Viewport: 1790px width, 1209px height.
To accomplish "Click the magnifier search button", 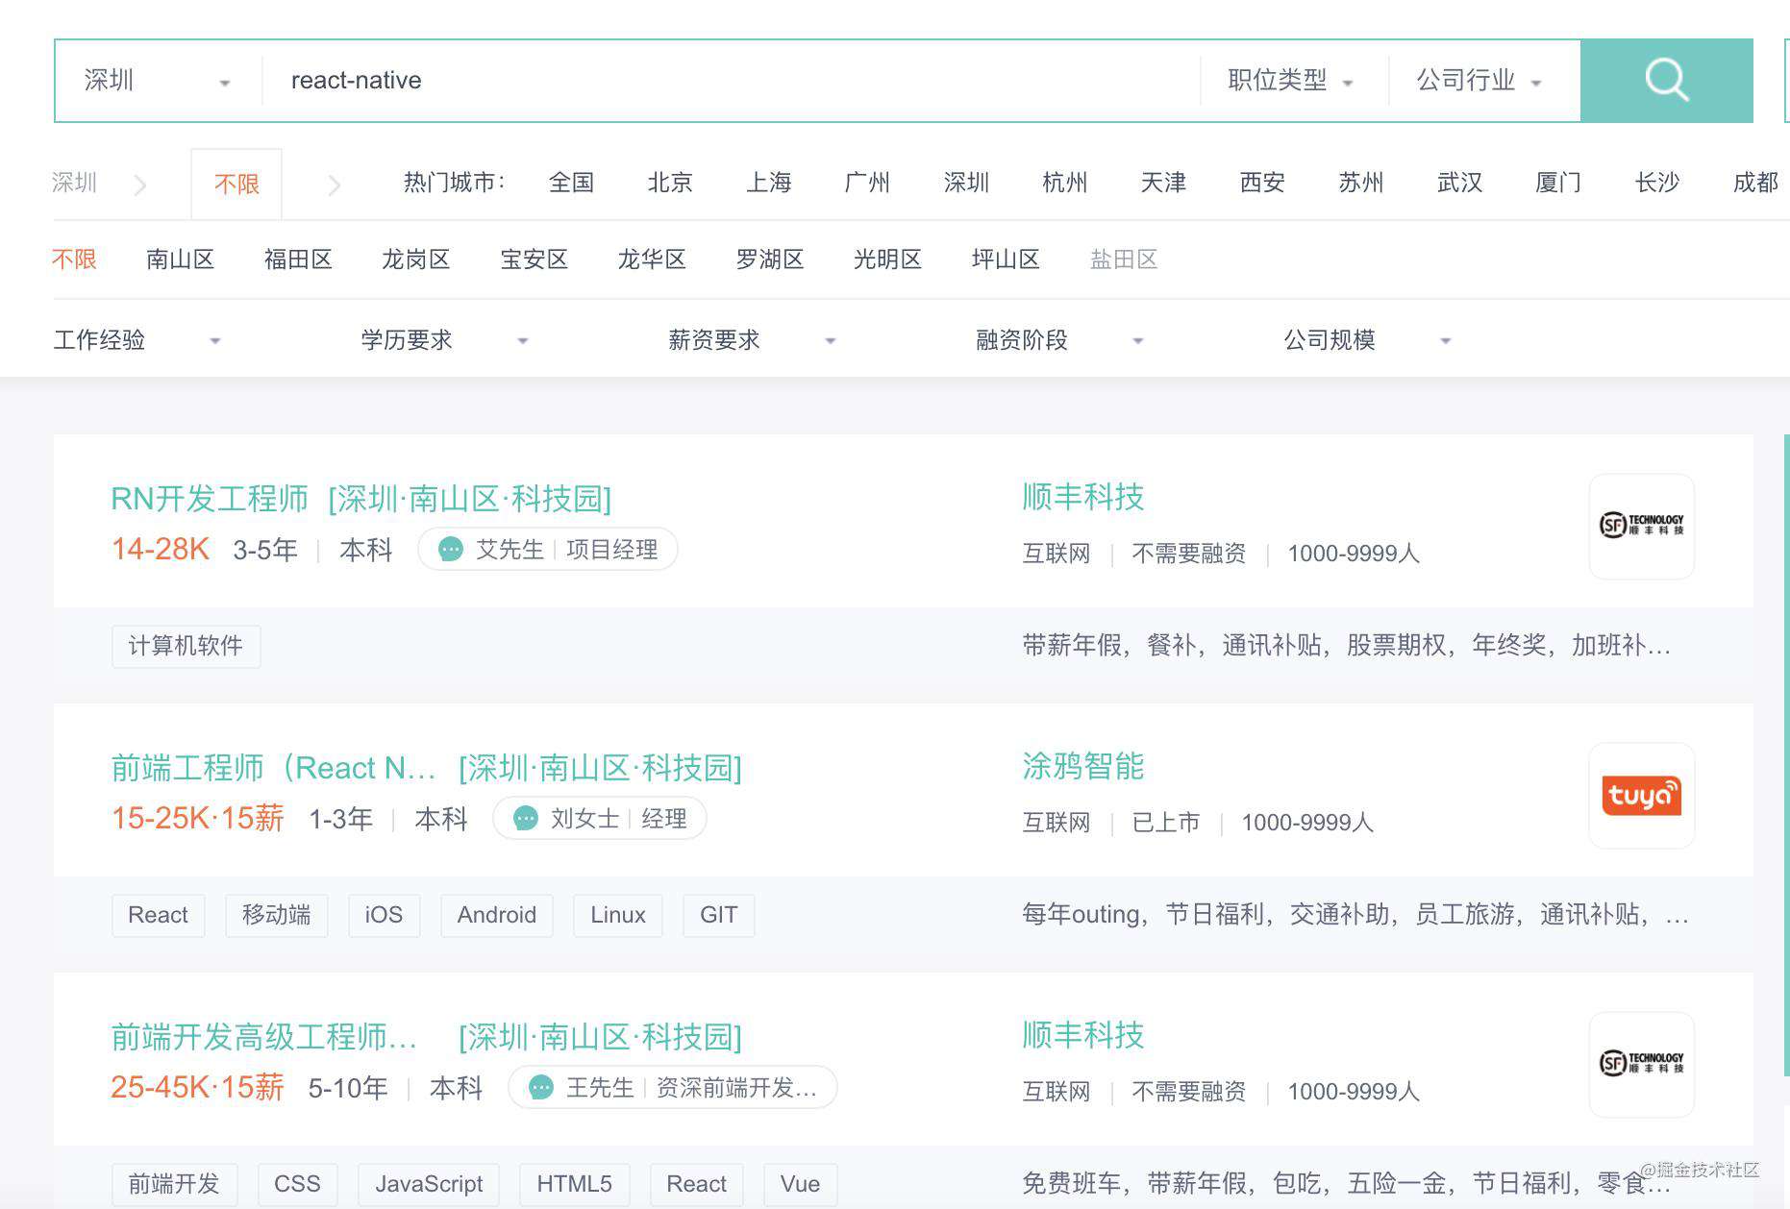I will [x=1666, y=81].
